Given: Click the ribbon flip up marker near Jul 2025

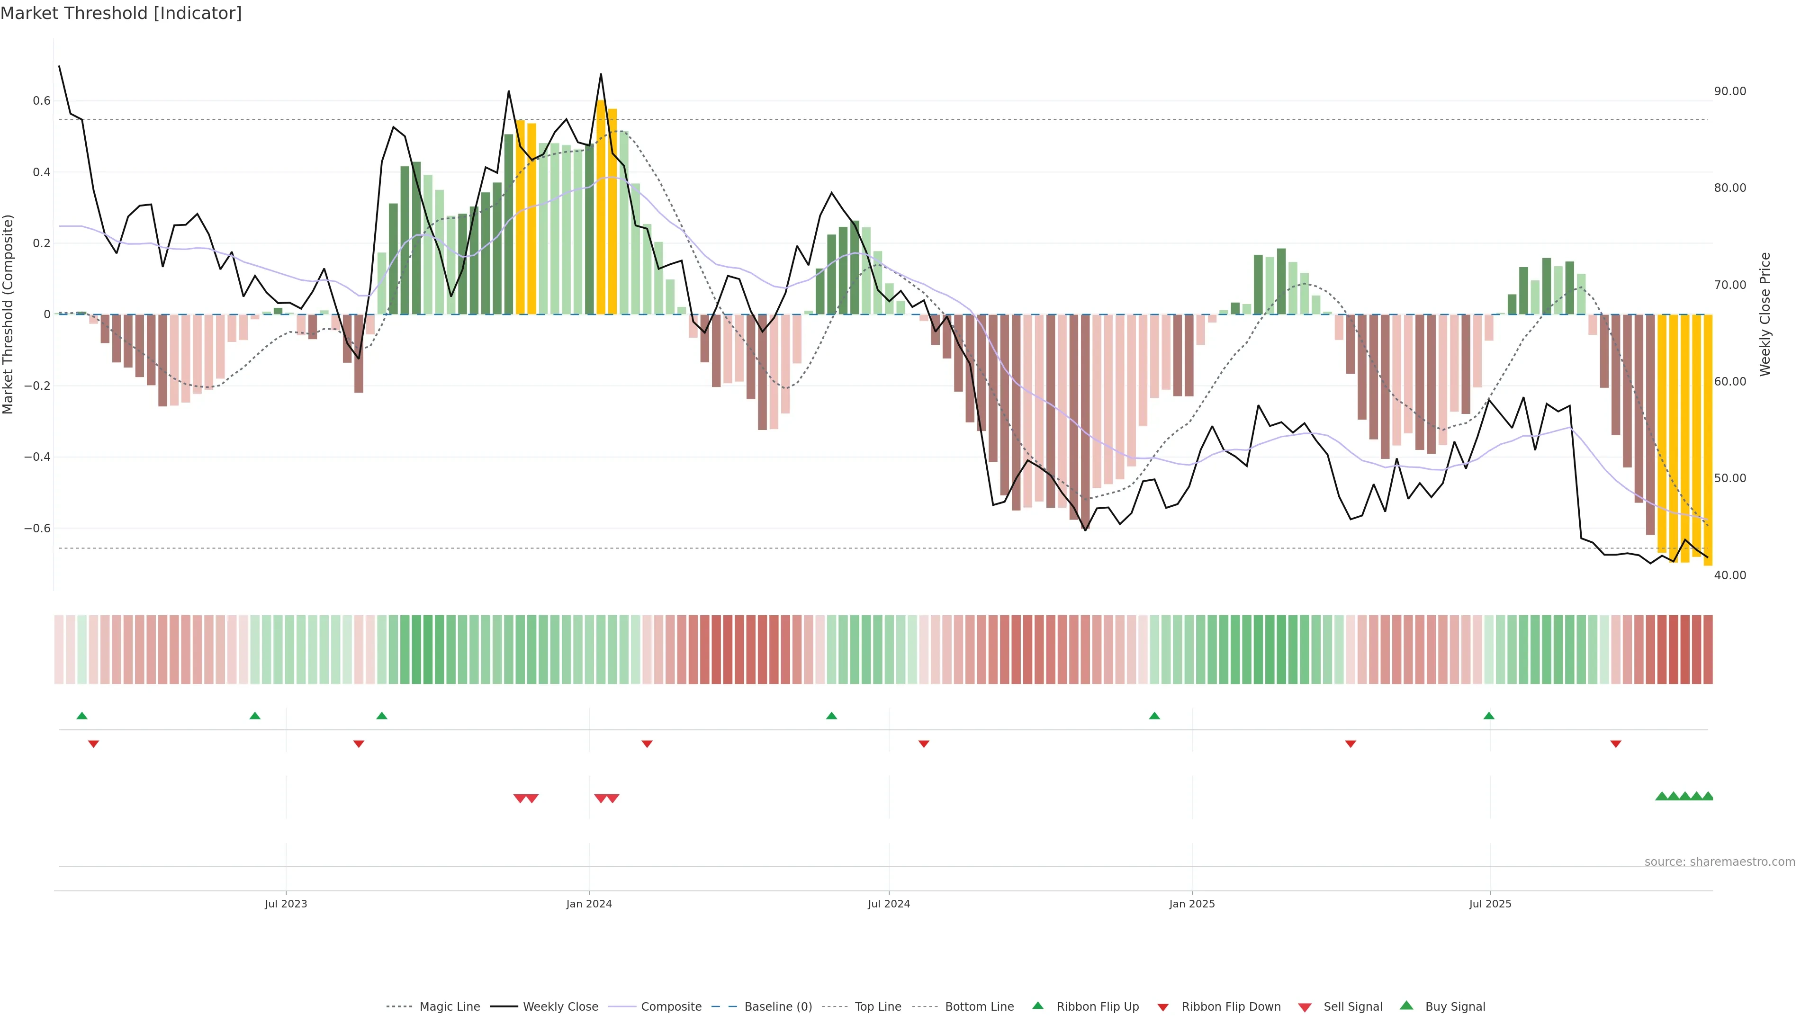Looking at the screenshot, I should point(1488,716).
